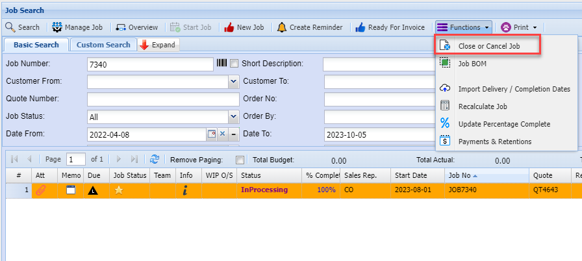
Task: Refresh the job results grid
Action: click(x=155, y=159)
